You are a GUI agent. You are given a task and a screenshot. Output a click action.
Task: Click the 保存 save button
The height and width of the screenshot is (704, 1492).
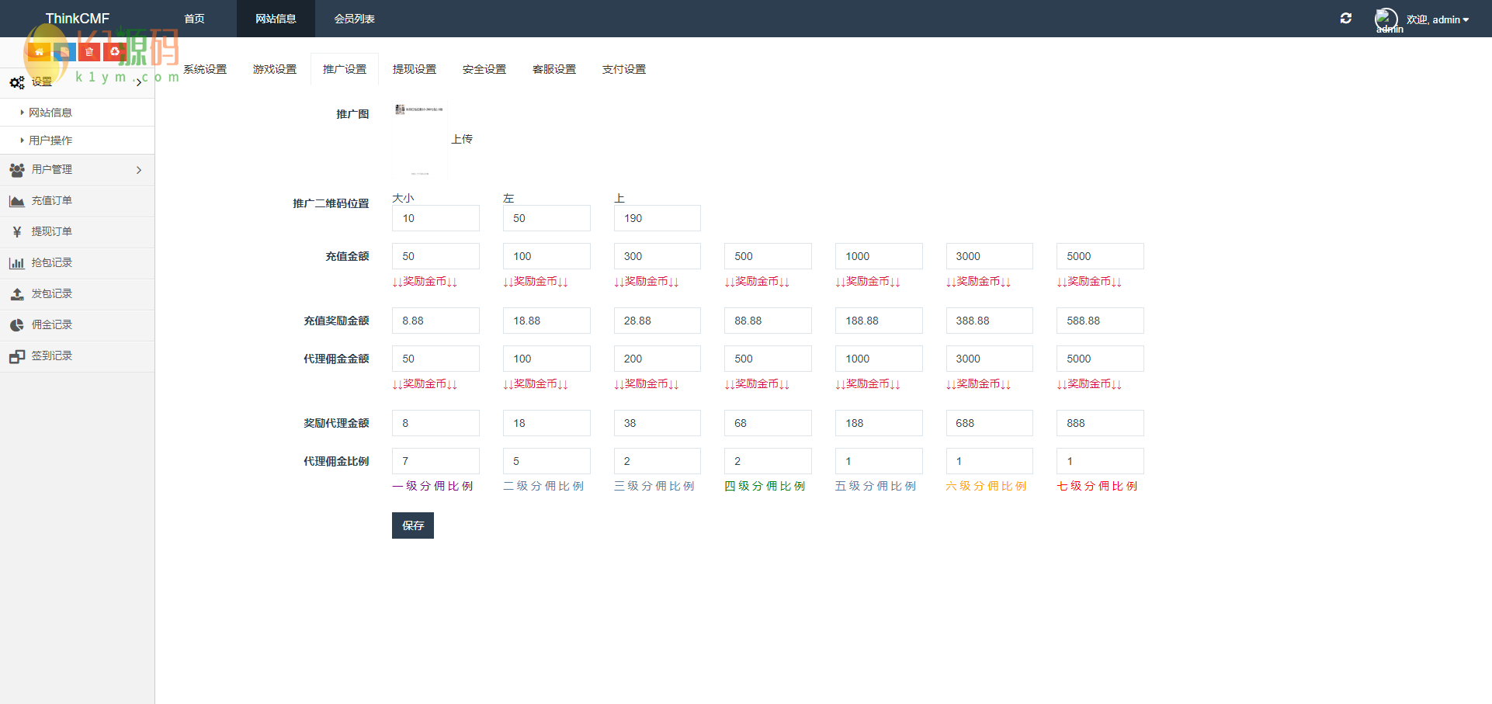(413, 525)
